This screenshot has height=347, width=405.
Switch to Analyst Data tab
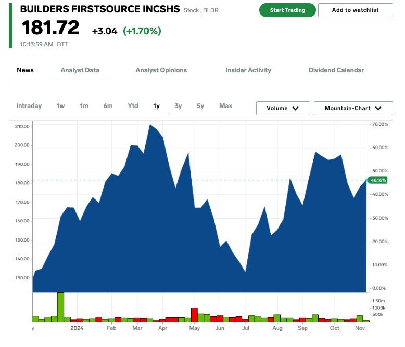tap(80, 70)
